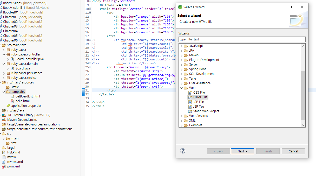The width and height of the screenshot is (316, 176).
Task: Expand the SQL Development wizard category
Action: (x=181, y=74)
